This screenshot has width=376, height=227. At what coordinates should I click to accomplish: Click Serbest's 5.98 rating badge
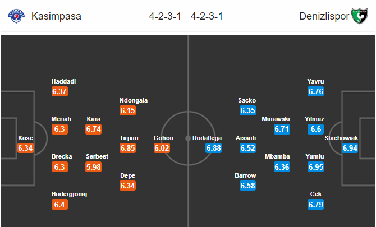click(94, 167)
